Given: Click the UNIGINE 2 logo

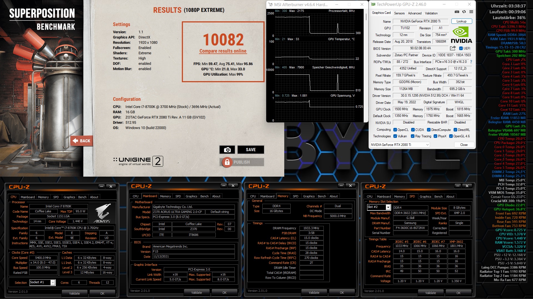Looking at the screenshot, I should (138, 161).
